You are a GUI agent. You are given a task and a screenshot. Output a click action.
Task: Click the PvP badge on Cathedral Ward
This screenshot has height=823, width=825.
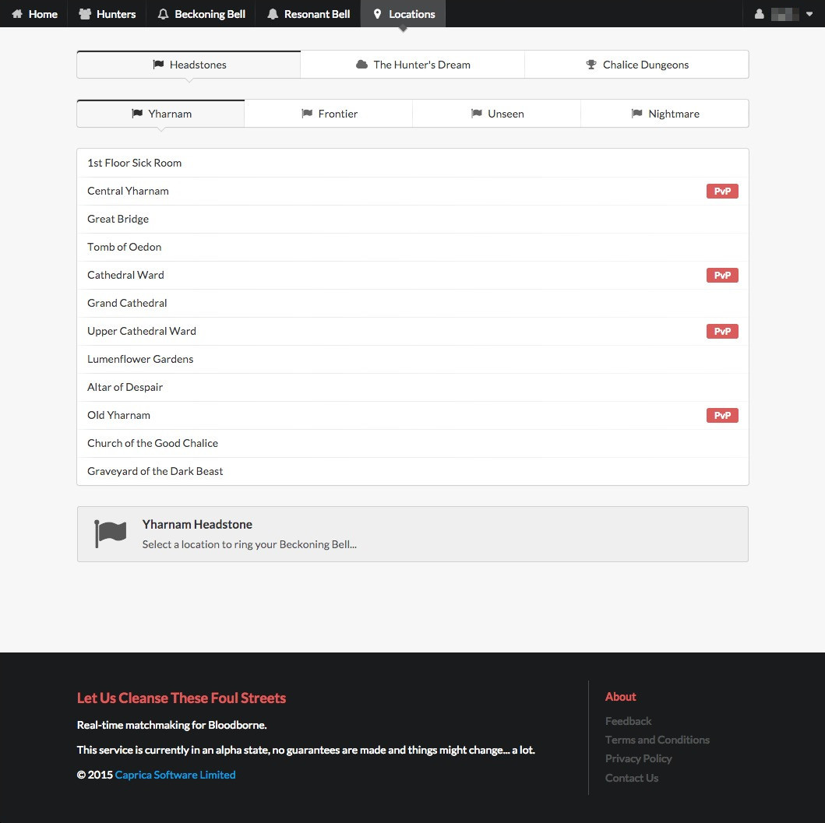coord(722,275)
